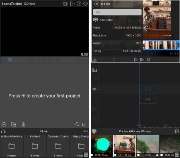Open the export/share icon in header

click(72, 4)
